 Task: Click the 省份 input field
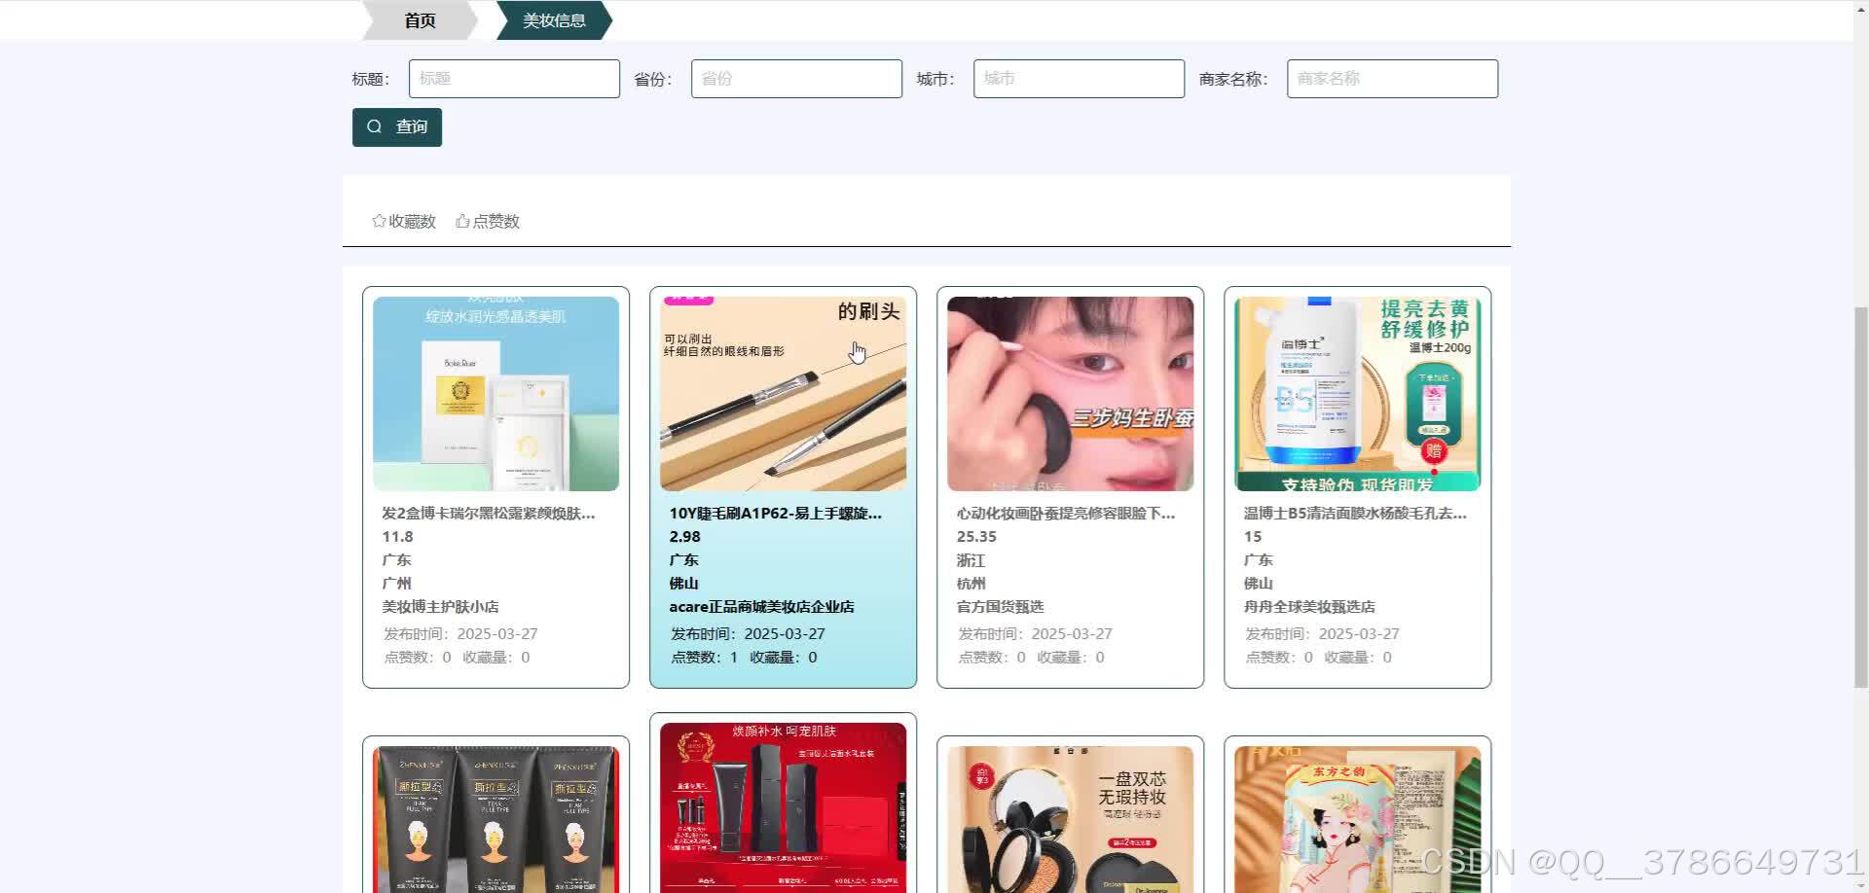pos(796,79)
